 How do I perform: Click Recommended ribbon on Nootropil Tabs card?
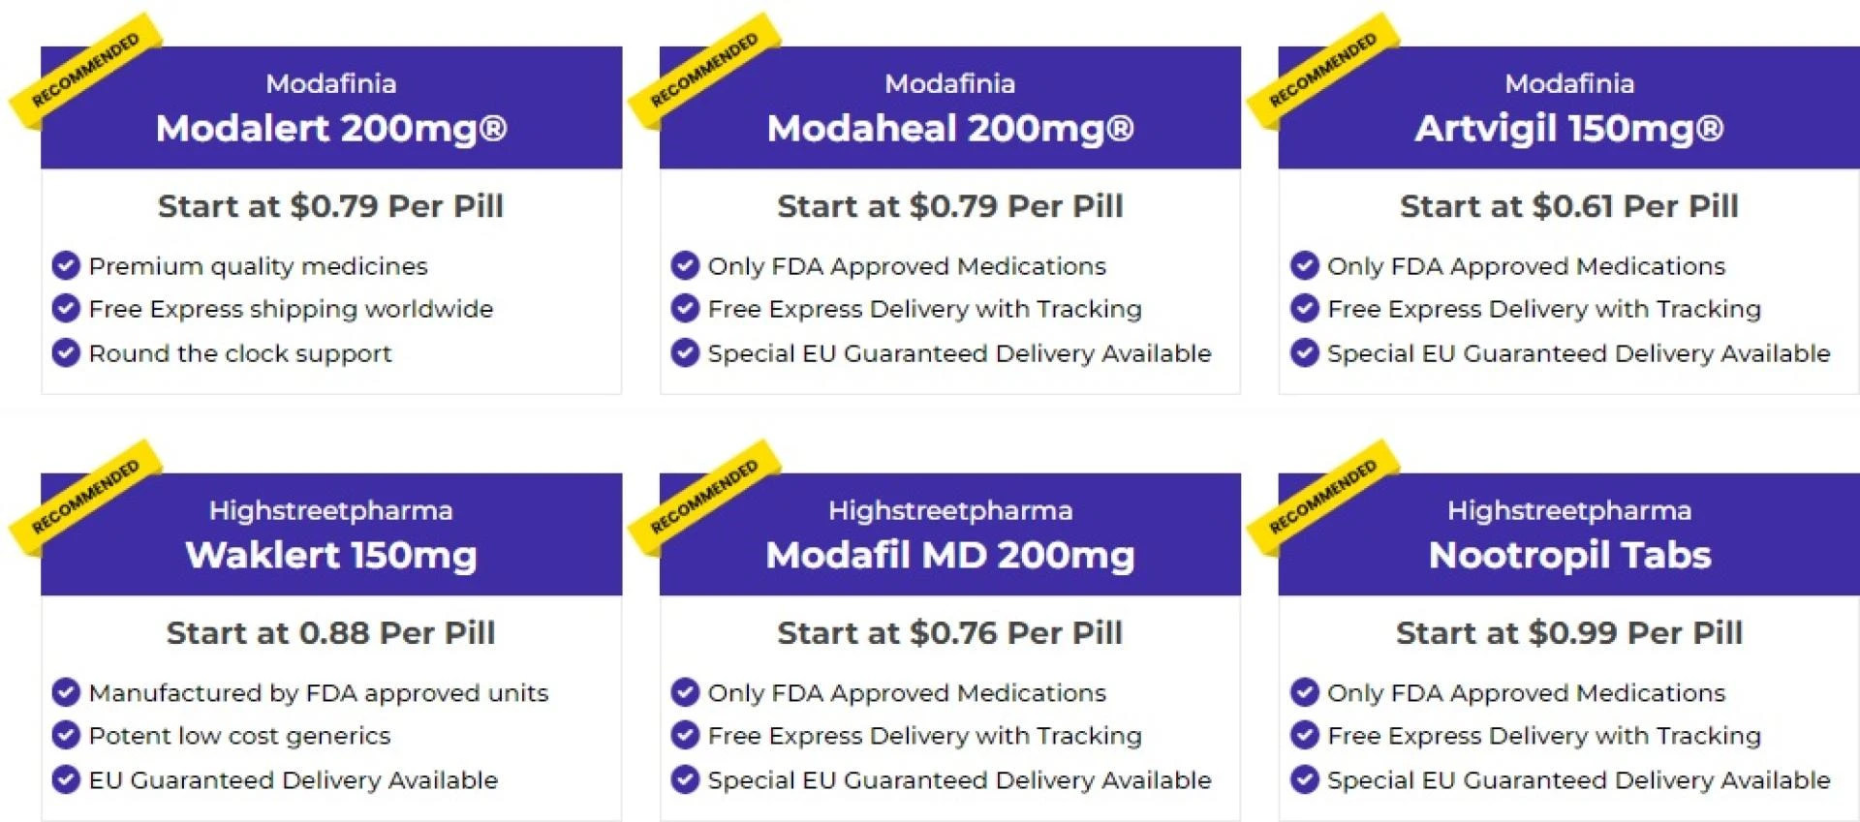1322,497
